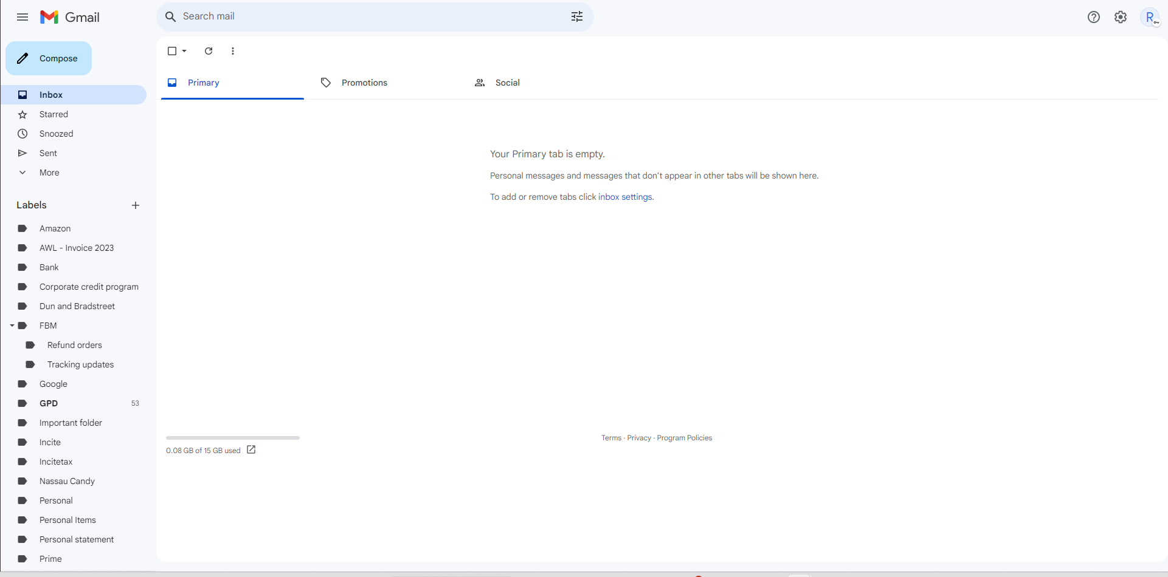Click the Prime label icon

22,559
